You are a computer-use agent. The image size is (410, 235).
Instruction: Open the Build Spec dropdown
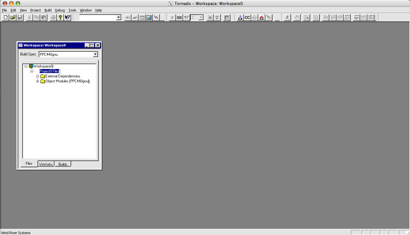pos(95,54)
